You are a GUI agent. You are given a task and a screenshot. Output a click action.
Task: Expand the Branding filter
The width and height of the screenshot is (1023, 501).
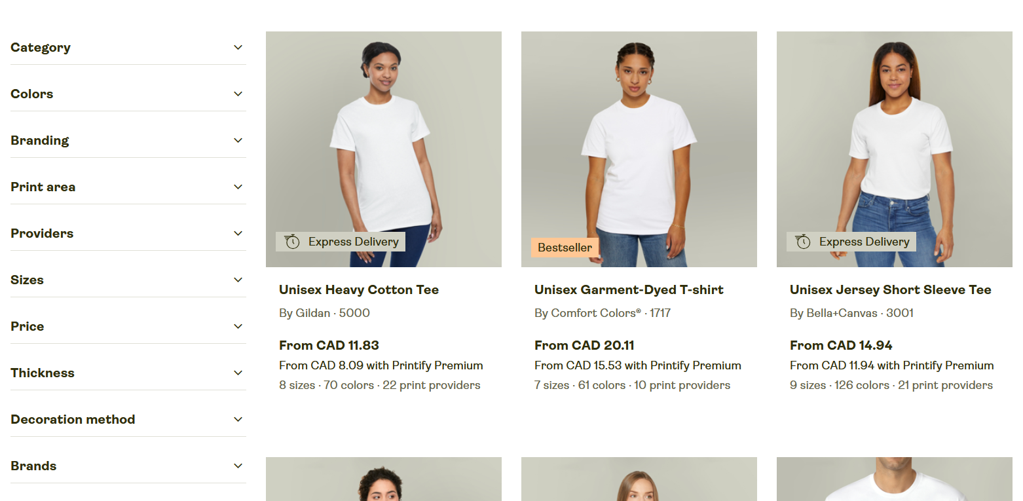tap(128, 140)
